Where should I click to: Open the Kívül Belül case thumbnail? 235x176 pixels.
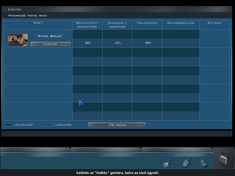18,40
